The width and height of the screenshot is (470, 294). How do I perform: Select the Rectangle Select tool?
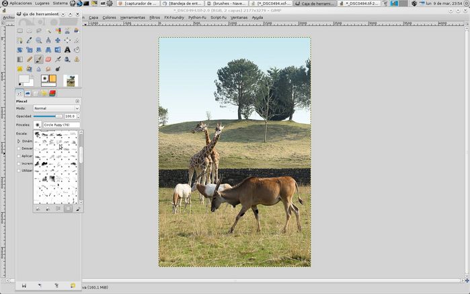click(x=19, y=30)
